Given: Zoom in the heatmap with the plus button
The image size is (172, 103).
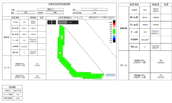Looking at the screenshot, I should click(49, 22).
